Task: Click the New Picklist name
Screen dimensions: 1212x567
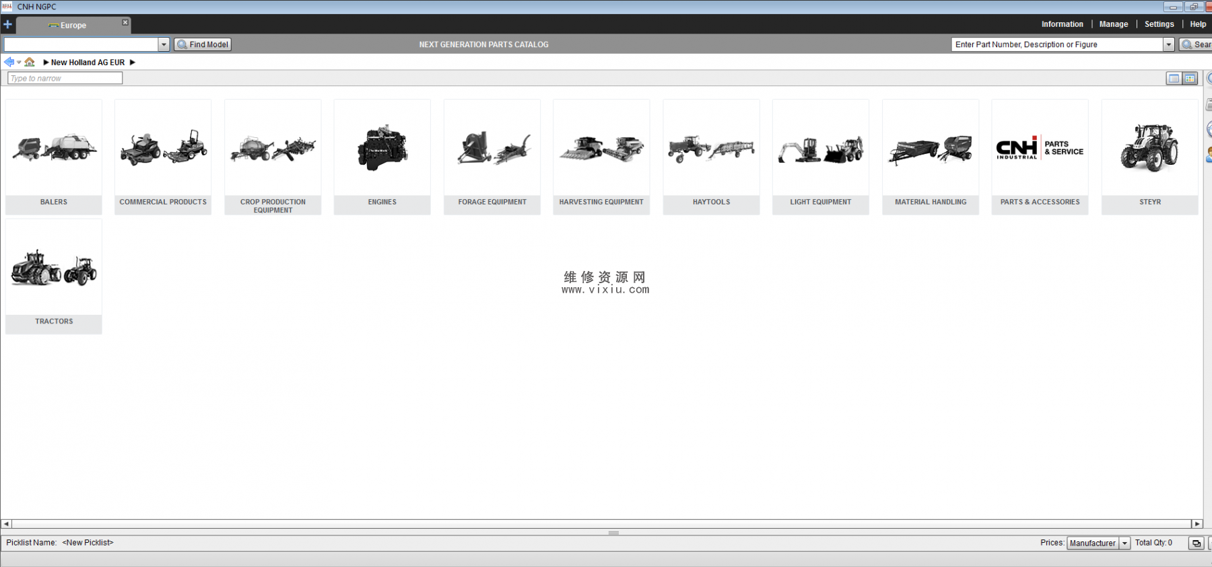Action: pos(88,543)
